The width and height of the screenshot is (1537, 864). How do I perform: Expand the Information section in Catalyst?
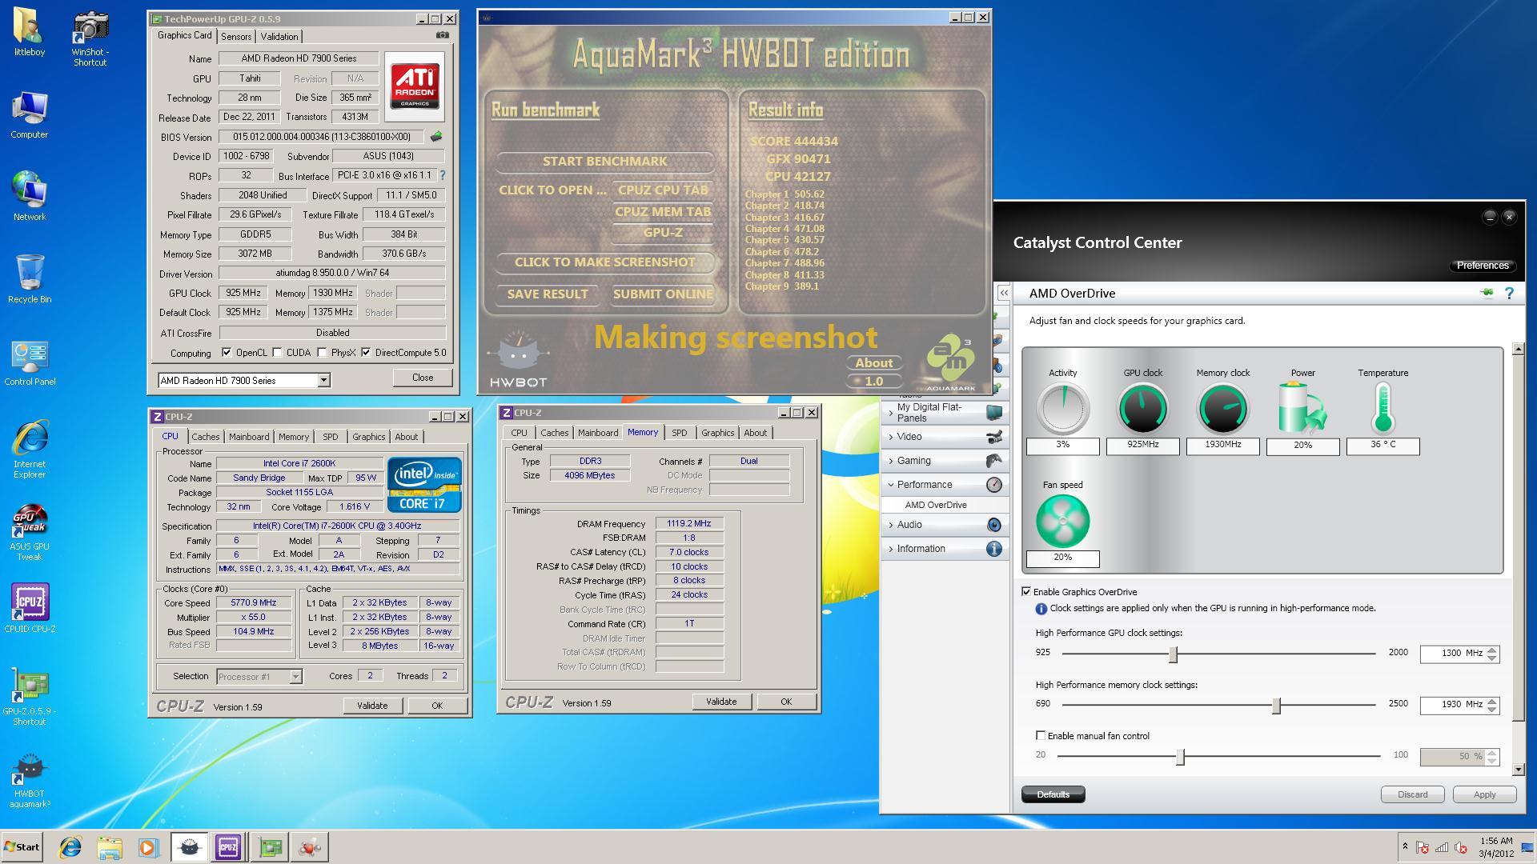945,549
